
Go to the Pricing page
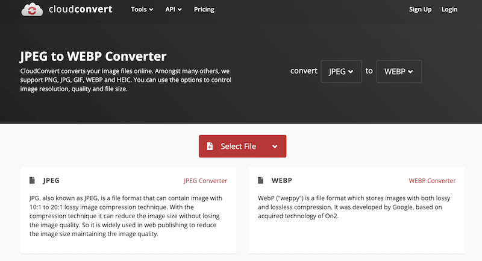(x=204, y=10)
